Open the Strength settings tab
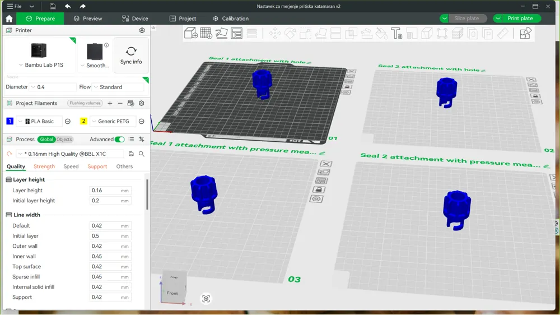Screen dimensions: 560x315 pos(44,166)
